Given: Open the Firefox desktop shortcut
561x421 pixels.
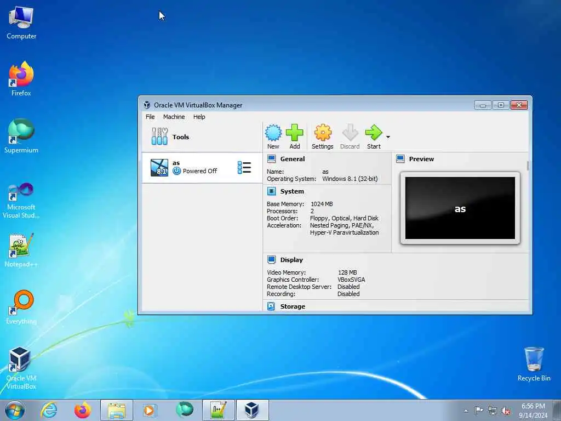Looking at the screenshot, I should pyautogui.click(x=21, y=79).
